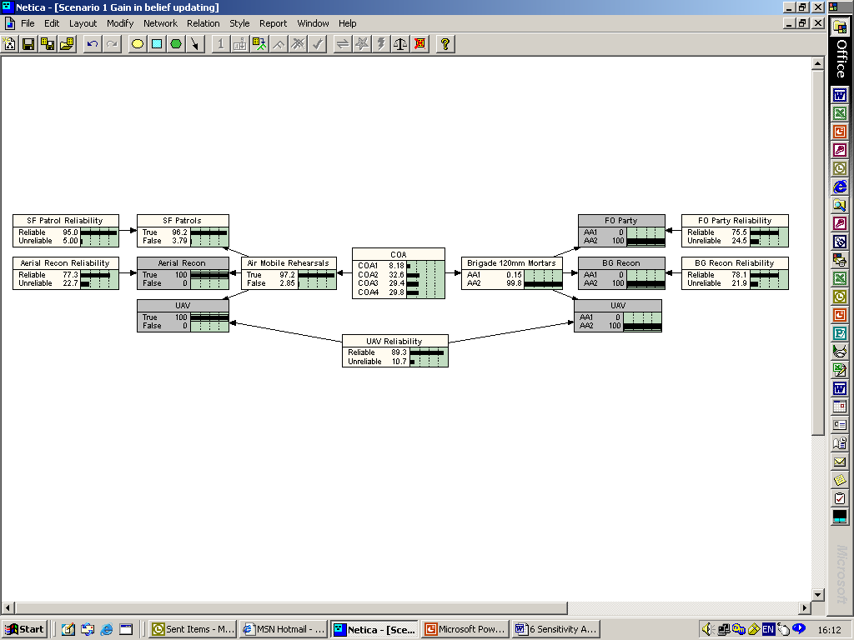Open the Network menu
This screenshot has width=854, height=640.
(160, 23)
